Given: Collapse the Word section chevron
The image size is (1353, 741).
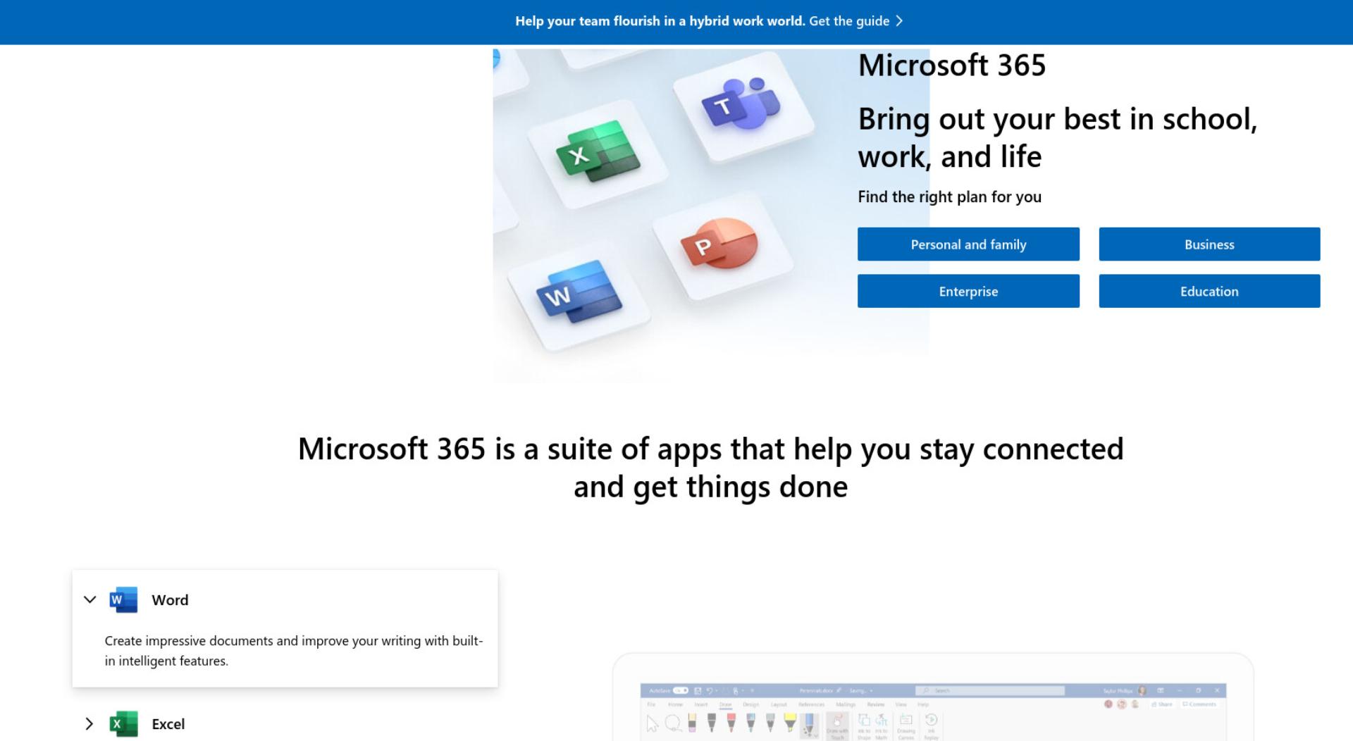Looking at the screenshot, I should [89, 599].
